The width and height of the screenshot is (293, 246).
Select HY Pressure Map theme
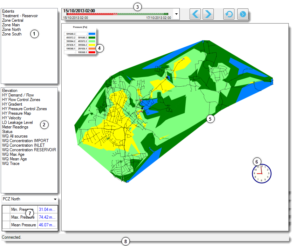click(16, 113)
